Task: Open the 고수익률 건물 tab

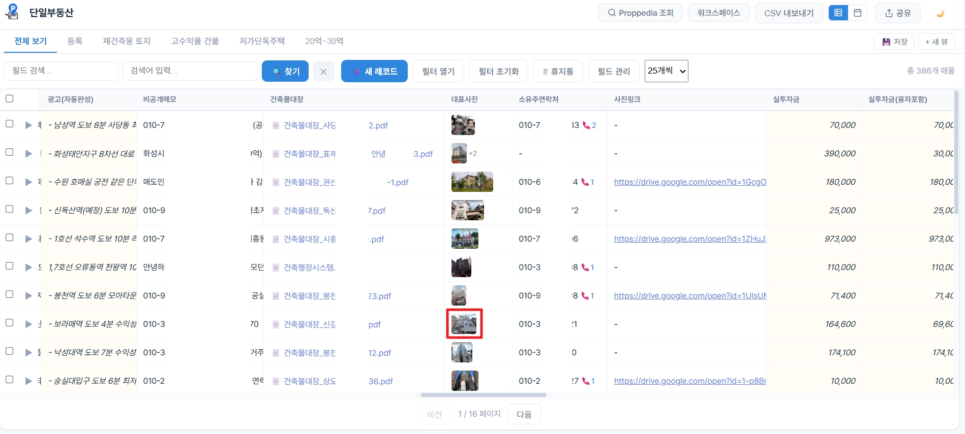Action: coord(195,41)
